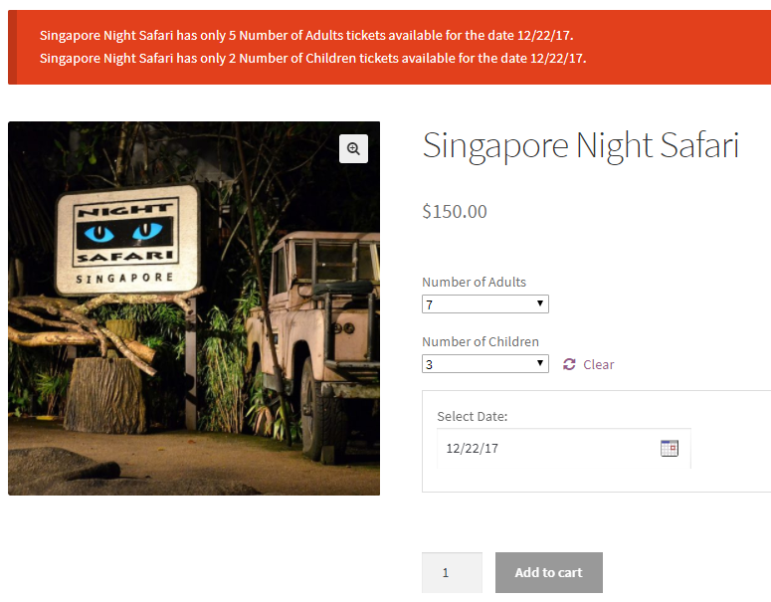Open the Number of Adults dropdown
This screenshot has height=602, width=771.
click(x=484, y=303)
